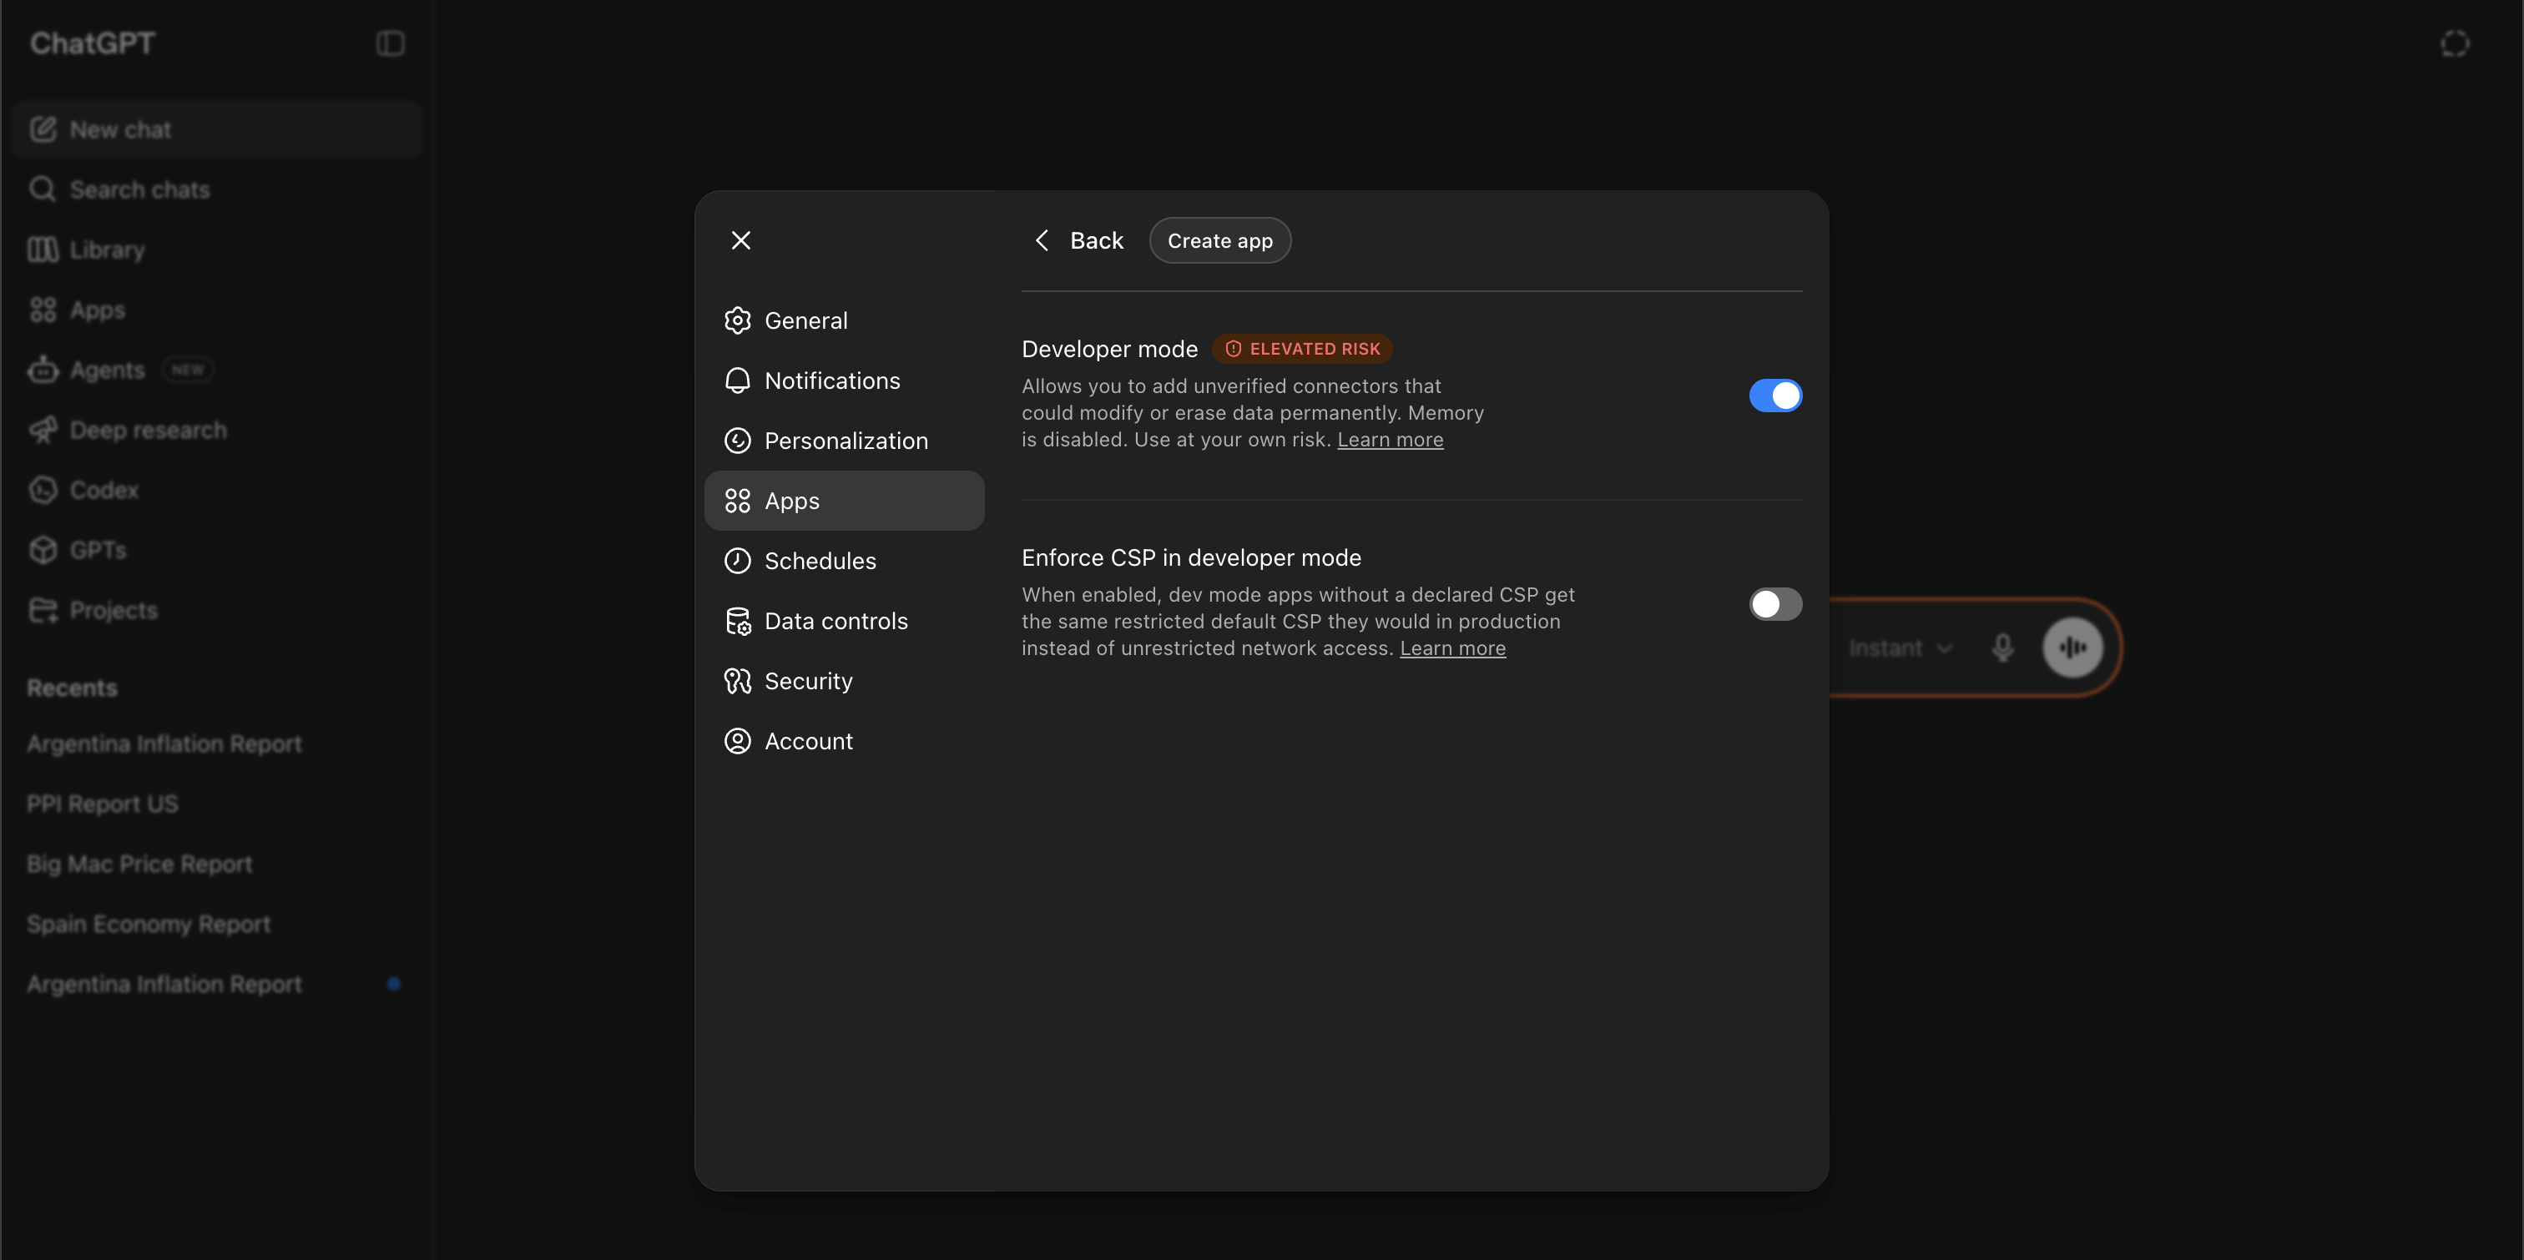The width and height of the screenshot is (2524, 1260).
Task: Click the General gear icon
Action: [737, 320]
